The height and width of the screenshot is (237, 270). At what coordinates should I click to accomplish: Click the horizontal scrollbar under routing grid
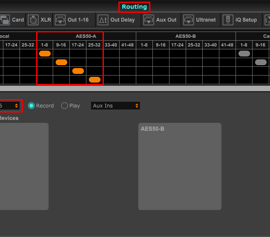(135, 89)
